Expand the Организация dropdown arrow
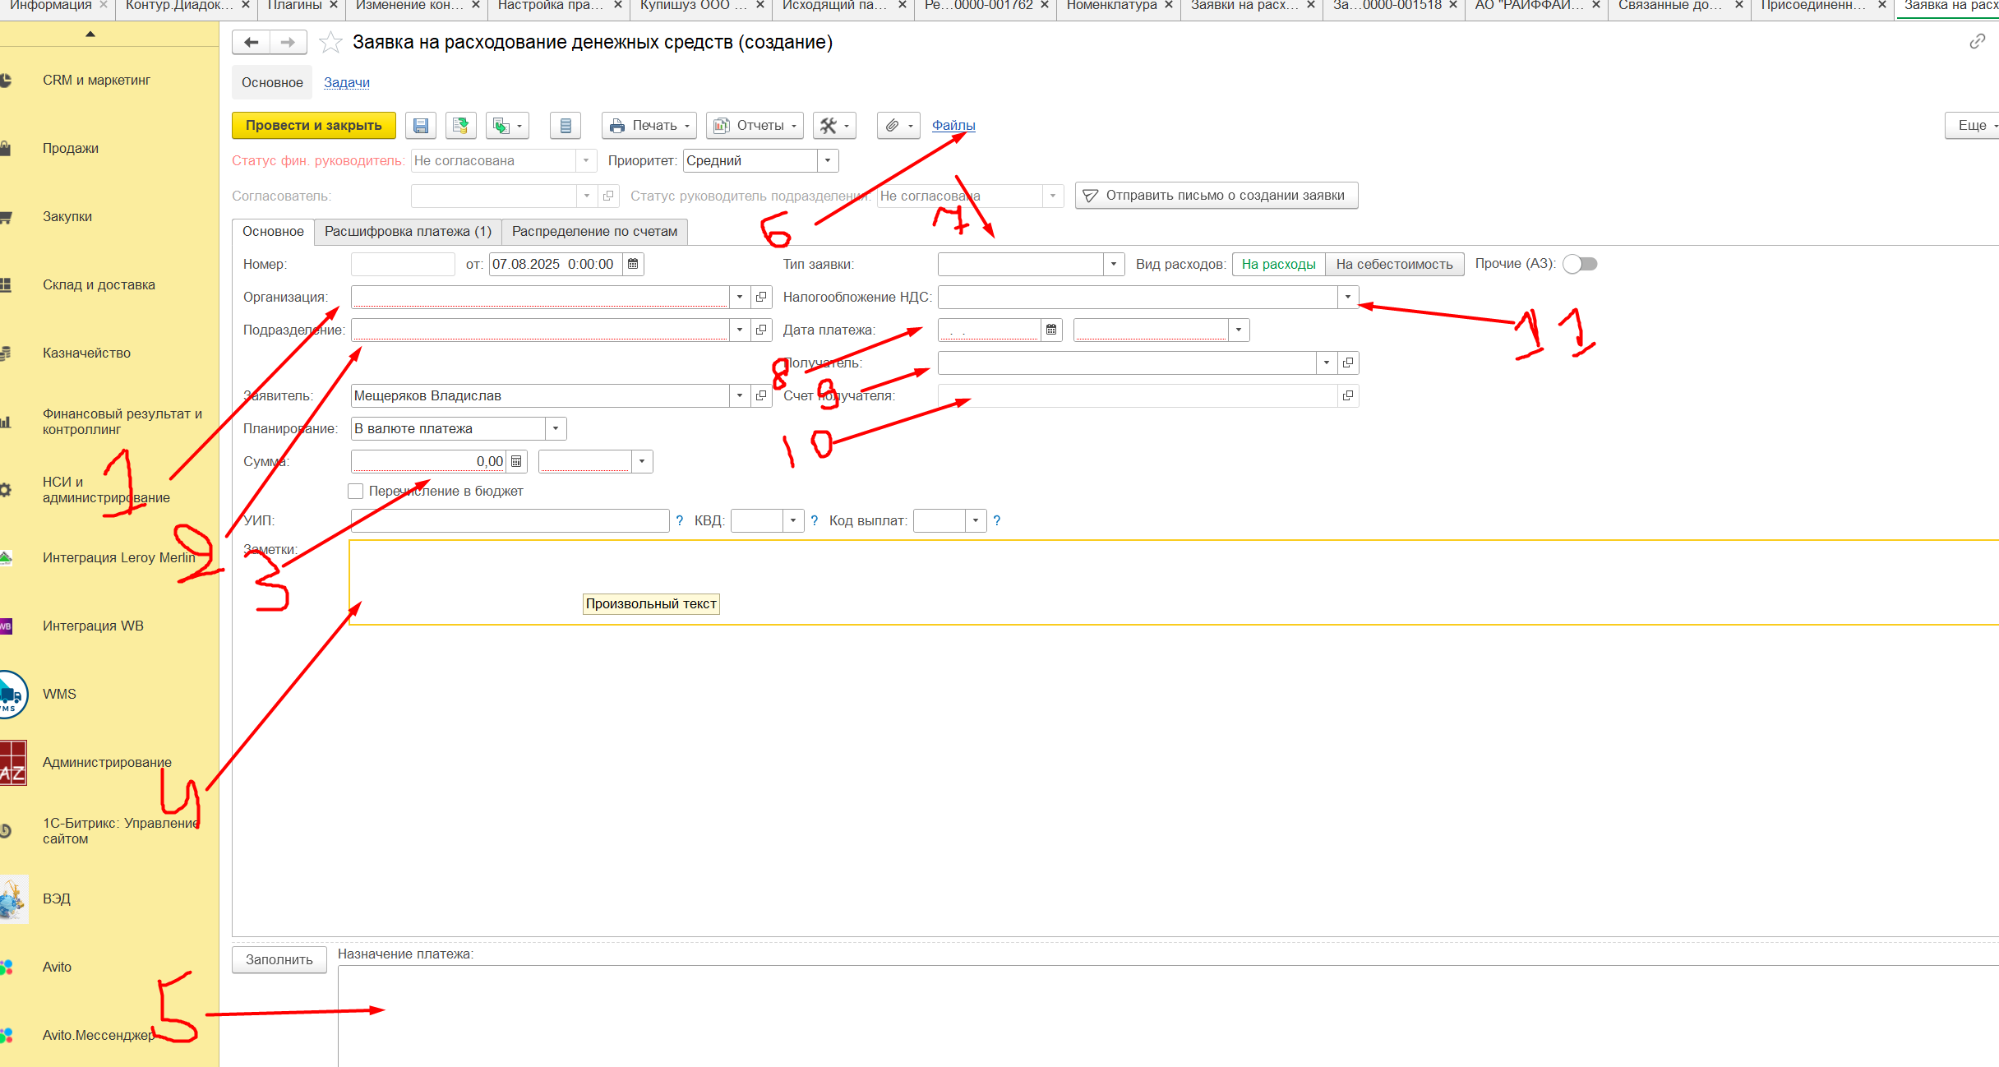 (x=739, y=298)
